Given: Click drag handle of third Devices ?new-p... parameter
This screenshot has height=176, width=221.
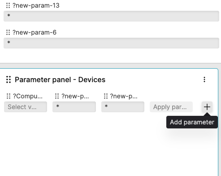Looking at the screenshot, I should point(106,96).
